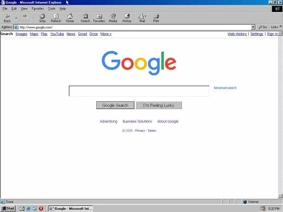Go to the Home page icon

pos(70,18)
